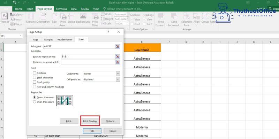The image size is (279, 139).
Task: Click the Rows to repeat at top field
Action: [88, 56]
